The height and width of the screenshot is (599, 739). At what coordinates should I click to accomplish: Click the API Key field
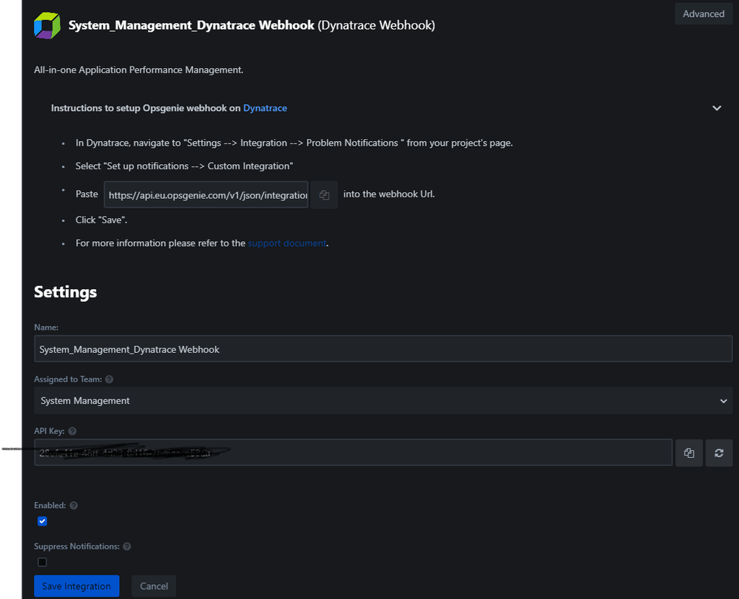tap(353, 453)
